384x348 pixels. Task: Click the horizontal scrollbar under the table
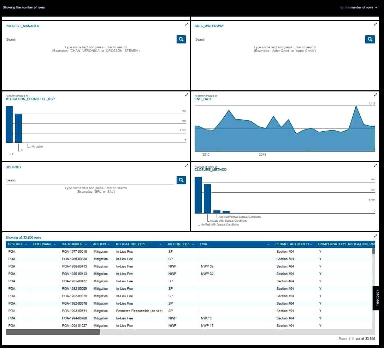tap(53, 332)
